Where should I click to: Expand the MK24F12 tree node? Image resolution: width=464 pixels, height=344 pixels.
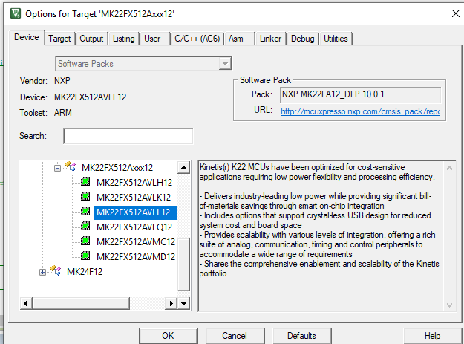[42, 272]
